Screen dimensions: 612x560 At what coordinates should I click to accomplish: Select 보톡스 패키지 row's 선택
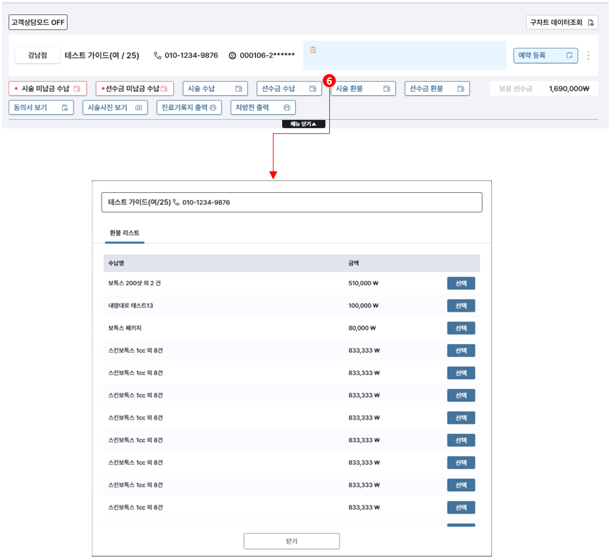[x=461, y=328]
